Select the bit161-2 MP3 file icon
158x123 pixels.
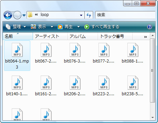click(x=46, y=83)
